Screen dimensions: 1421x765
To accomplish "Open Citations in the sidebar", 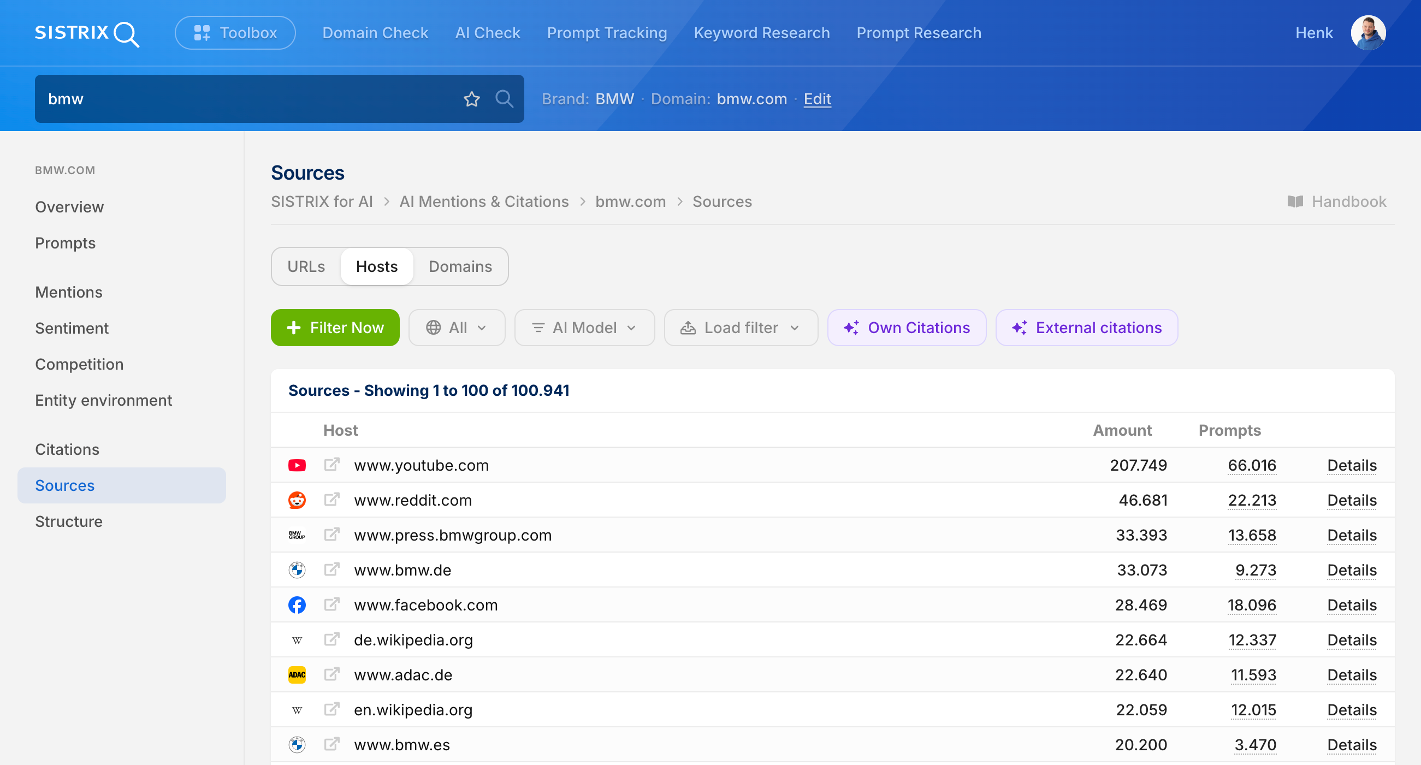I will (x=67, y=449).
